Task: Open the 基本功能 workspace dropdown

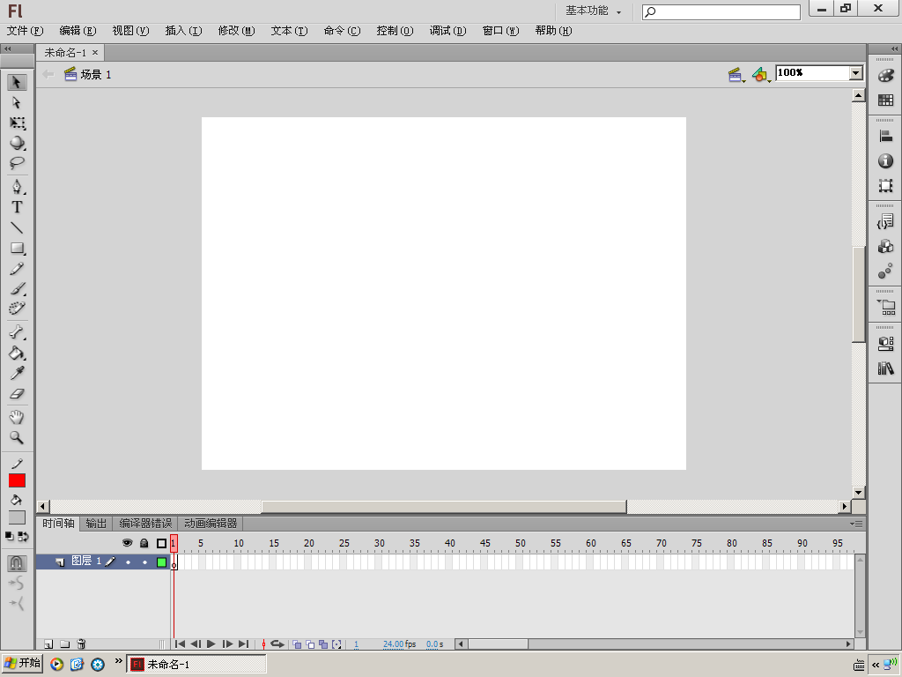Action: [x=593, y=11]
